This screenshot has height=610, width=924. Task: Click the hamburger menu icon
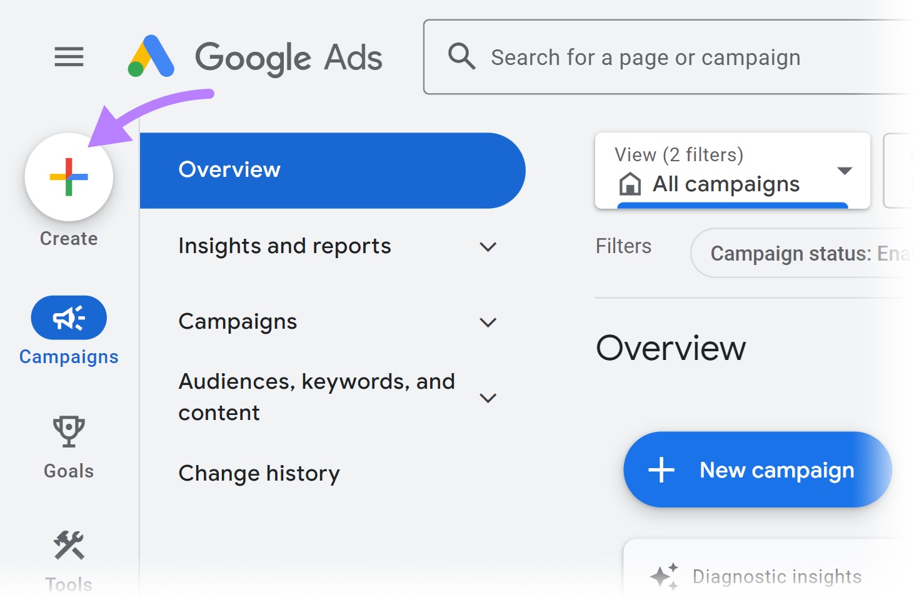pos(69,57)
